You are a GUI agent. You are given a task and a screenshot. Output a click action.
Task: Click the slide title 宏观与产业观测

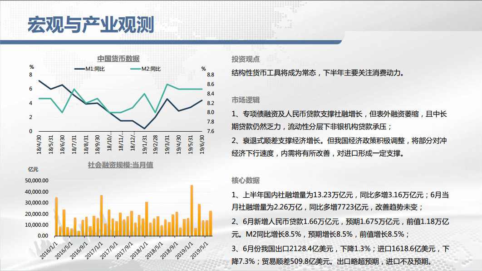(x=91, y=25)
